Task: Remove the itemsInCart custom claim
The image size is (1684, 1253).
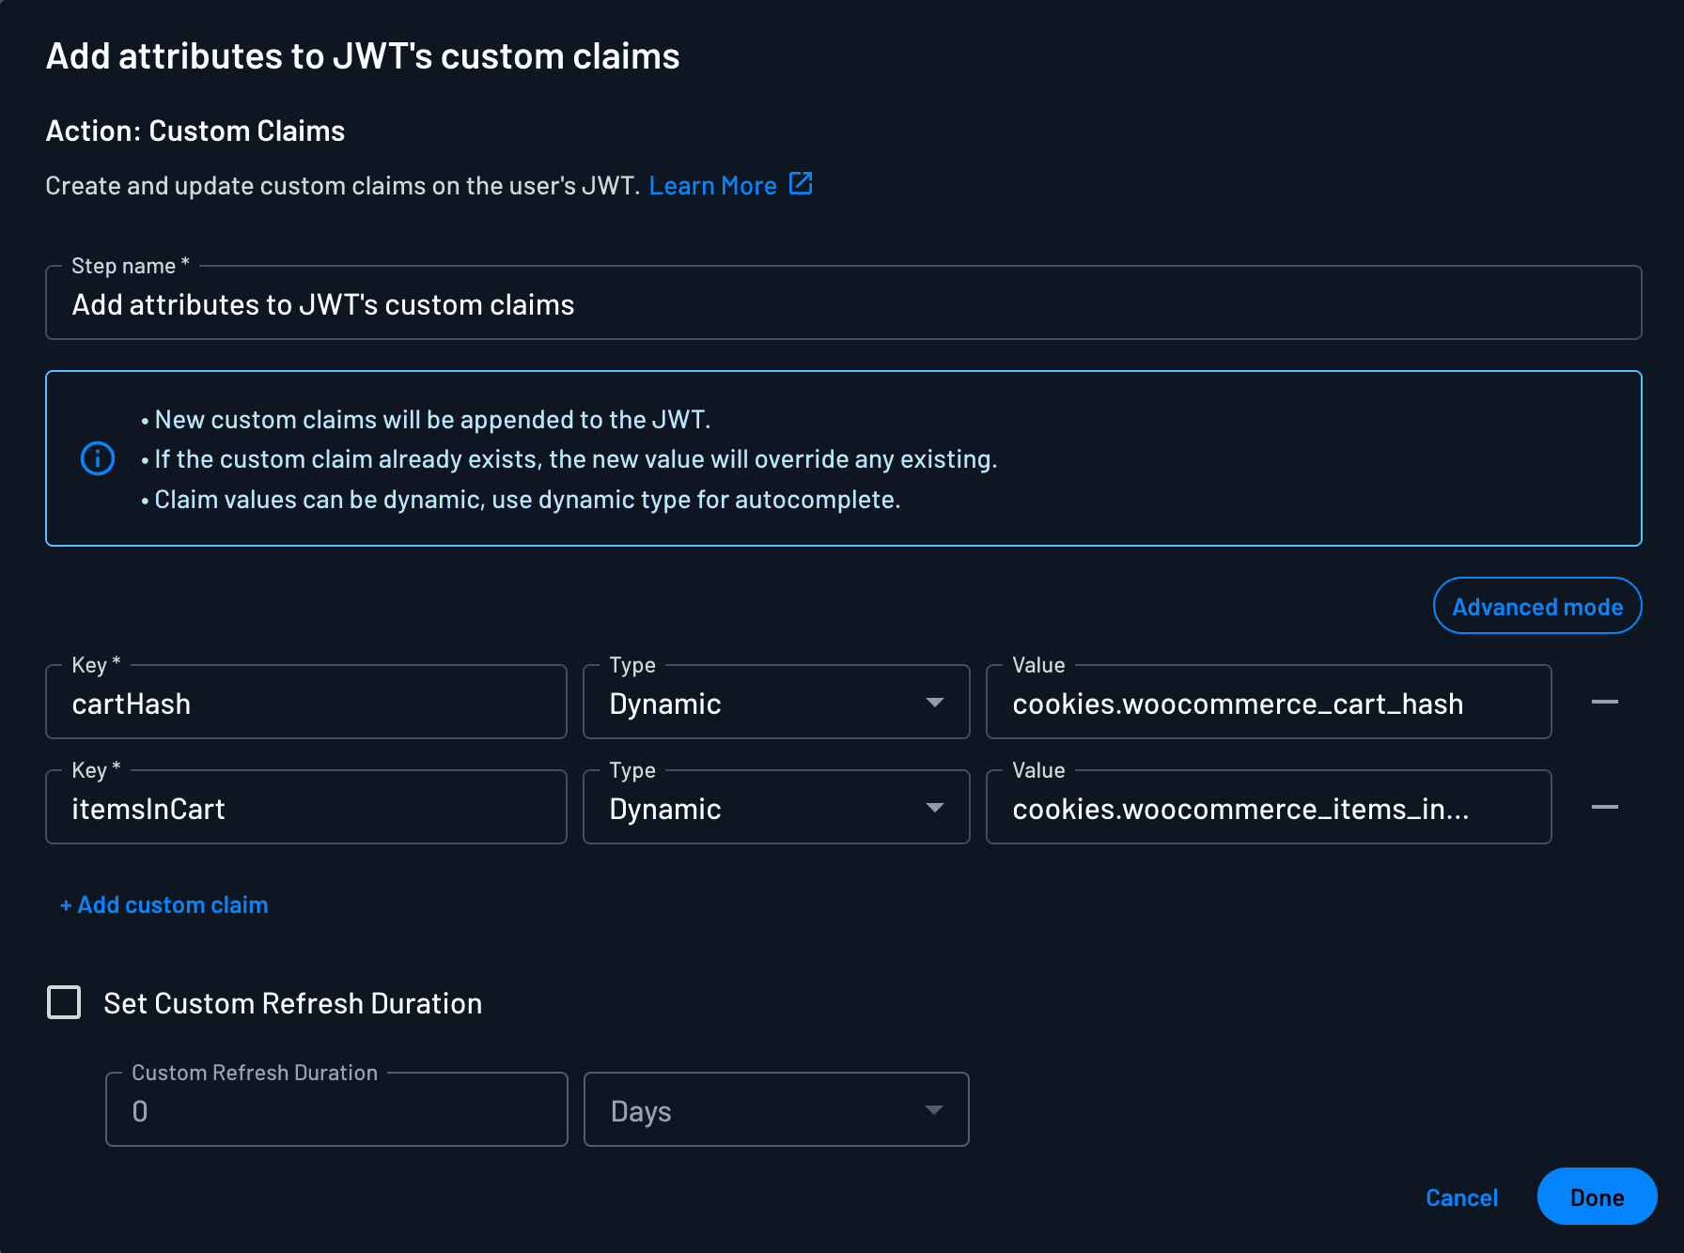Action: [1607, 807]
